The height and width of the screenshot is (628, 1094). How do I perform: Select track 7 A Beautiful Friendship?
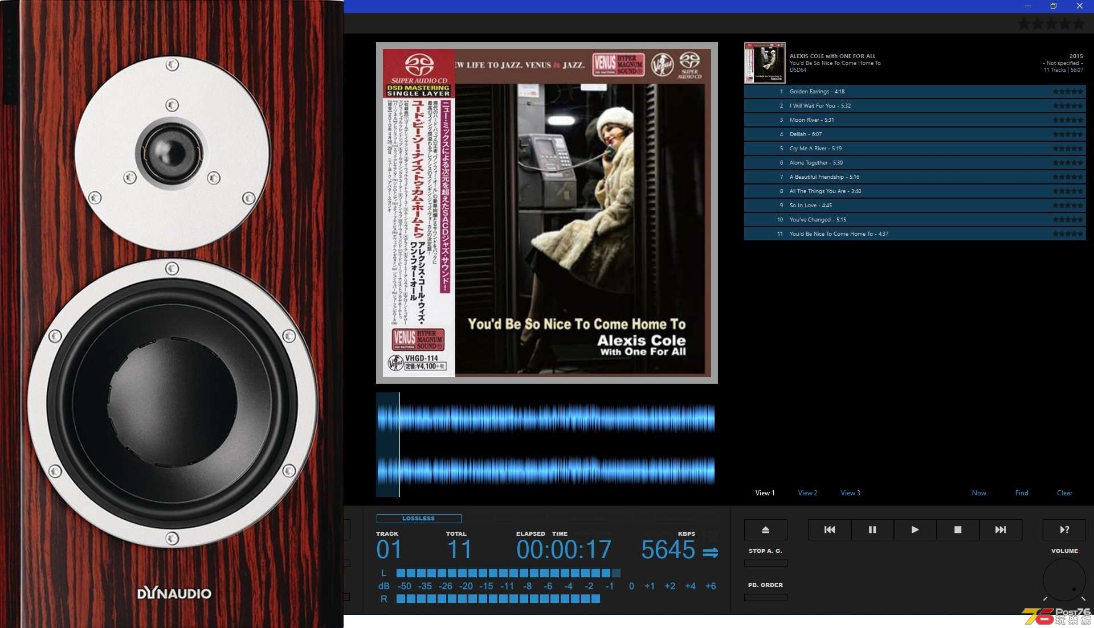(x=915, y=177)
